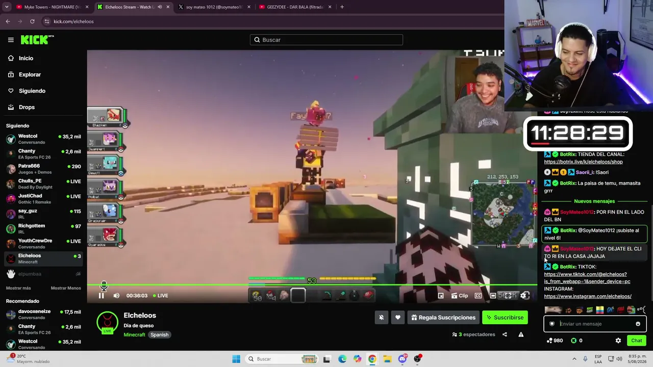The image size is (653, 367).
Task: Open chat settings gear icon
Action: (618, 340)
